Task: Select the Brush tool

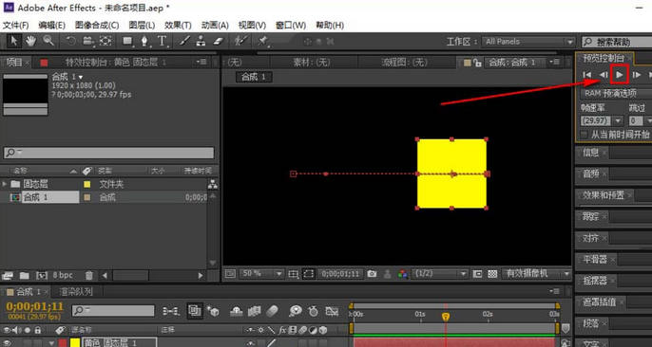Action: tap(184, 41)
